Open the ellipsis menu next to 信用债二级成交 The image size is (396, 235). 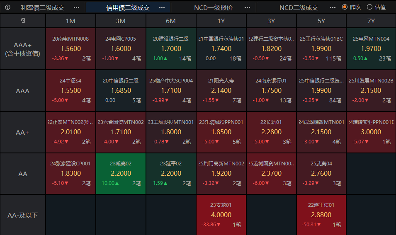(162, 7)
